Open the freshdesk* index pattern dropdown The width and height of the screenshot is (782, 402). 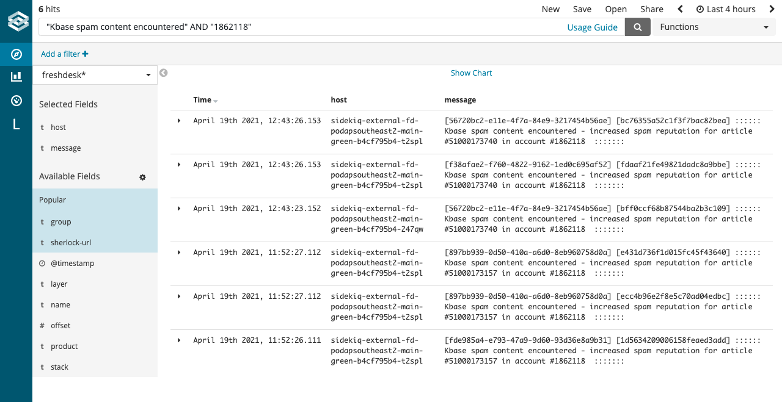click(95, 75)
